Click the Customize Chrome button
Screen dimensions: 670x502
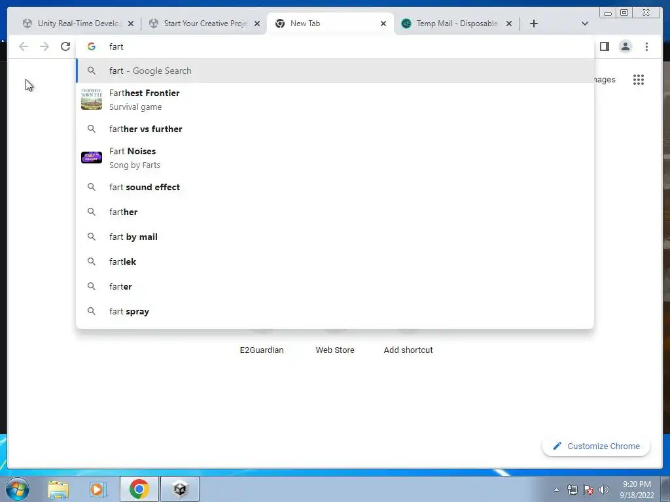[x=596, y=446]
